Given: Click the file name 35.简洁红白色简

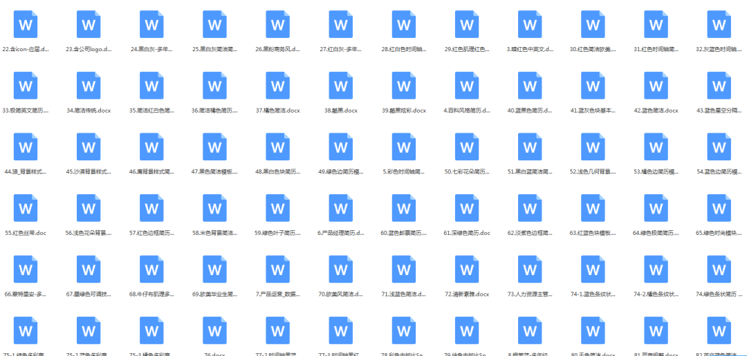Looking at the screenshot, I should (152, 111).
